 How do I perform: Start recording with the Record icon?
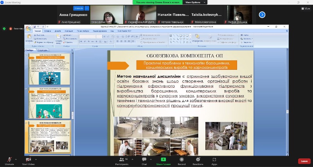[182, 160]
